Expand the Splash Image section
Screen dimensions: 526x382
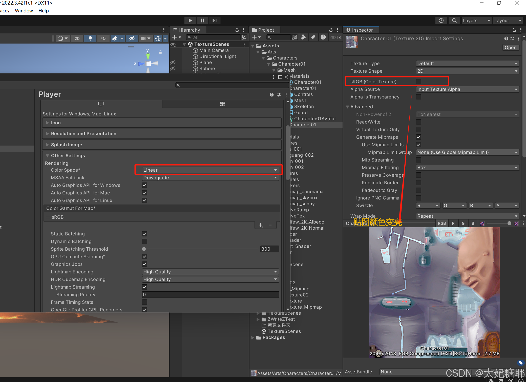coord(67,145)
